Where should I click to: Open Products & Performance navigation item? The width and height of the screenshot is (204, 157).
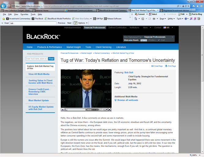tap(50, 47)
